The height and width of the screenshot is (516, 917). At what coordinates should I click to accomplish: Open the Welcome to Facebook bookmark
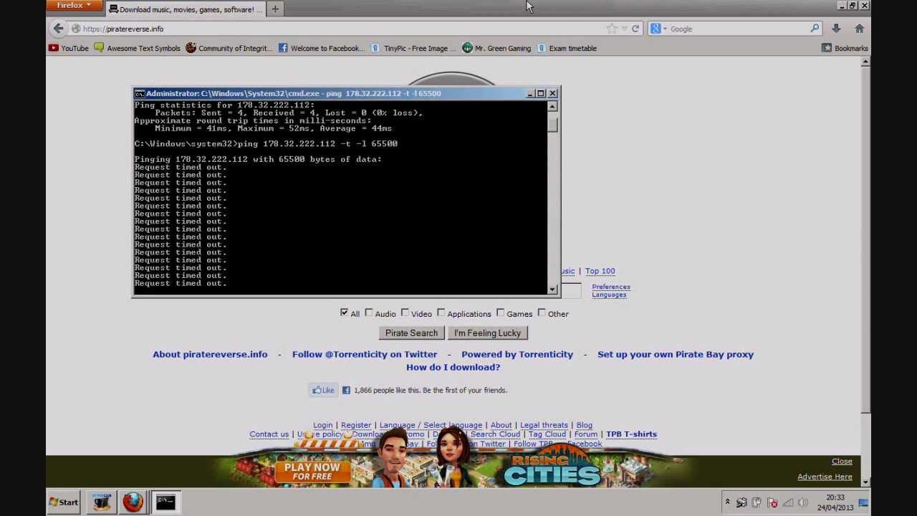[321, 48]
